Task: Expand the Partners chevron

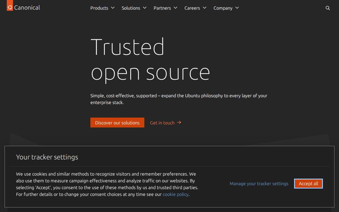Action: point(175,8)
